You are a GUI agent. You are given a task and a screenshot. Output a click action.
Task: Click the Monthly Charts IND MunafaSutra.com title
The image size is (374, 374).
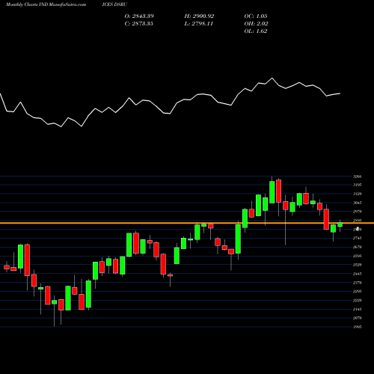46,4
